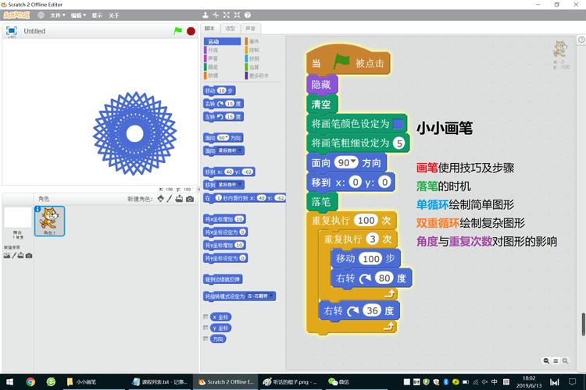The width and height of the screenshot is (586, 390).
Task: Upload a backdrop from a file
Action: pos(21,256)
